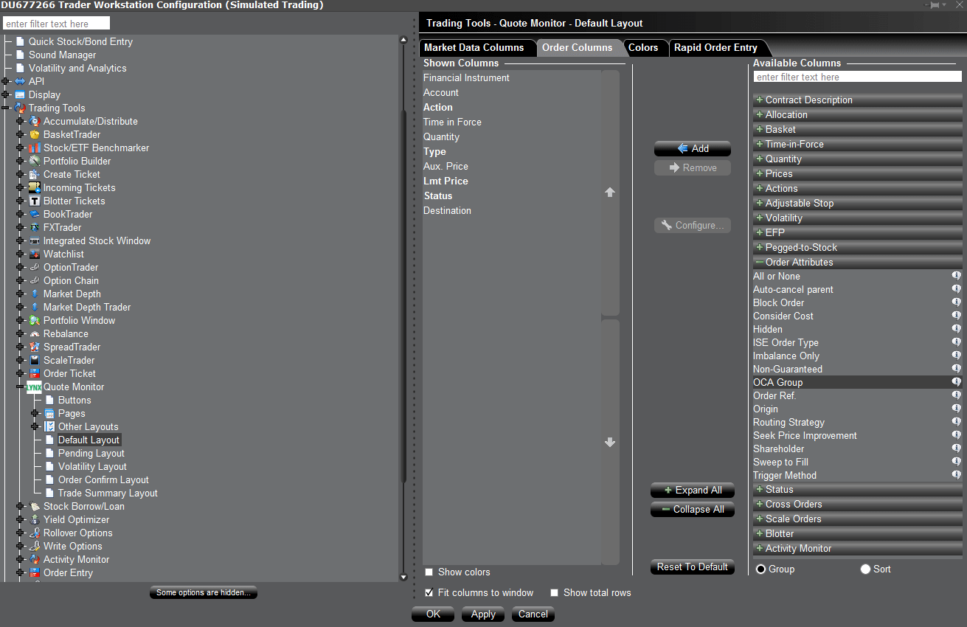Expand the Other Layouts tree node
Image resolution: width=967 pixels, height=627 pixels.
[35, 426]
